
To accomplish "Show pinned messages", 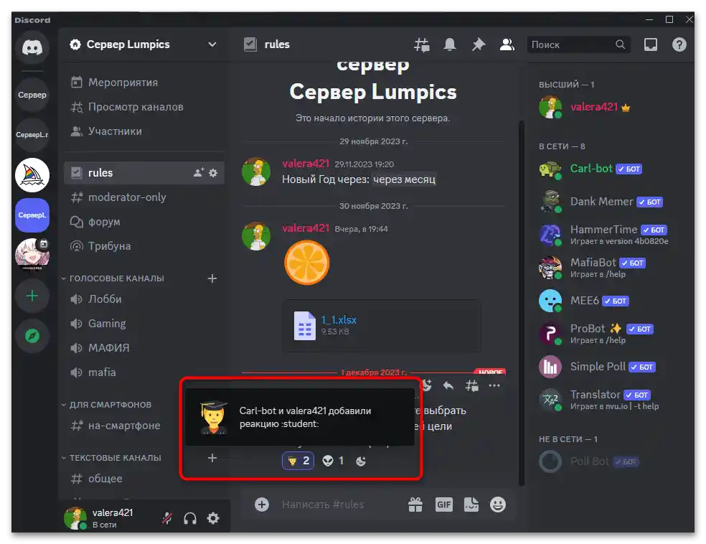I will click(478, 44).
